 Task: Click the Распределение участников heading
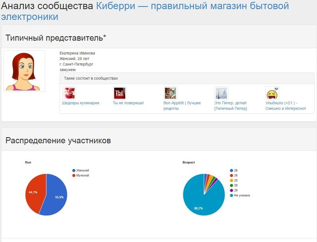point(58,140)
